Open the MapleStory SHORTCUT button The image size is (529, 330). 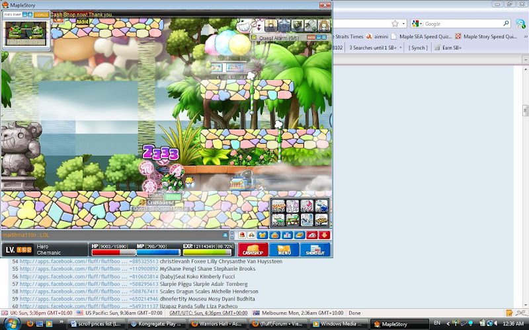tap(315, 250)
